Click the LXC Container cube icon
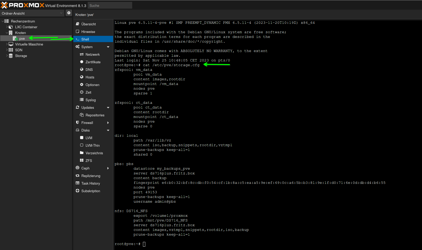 click(x=11, y=27)
